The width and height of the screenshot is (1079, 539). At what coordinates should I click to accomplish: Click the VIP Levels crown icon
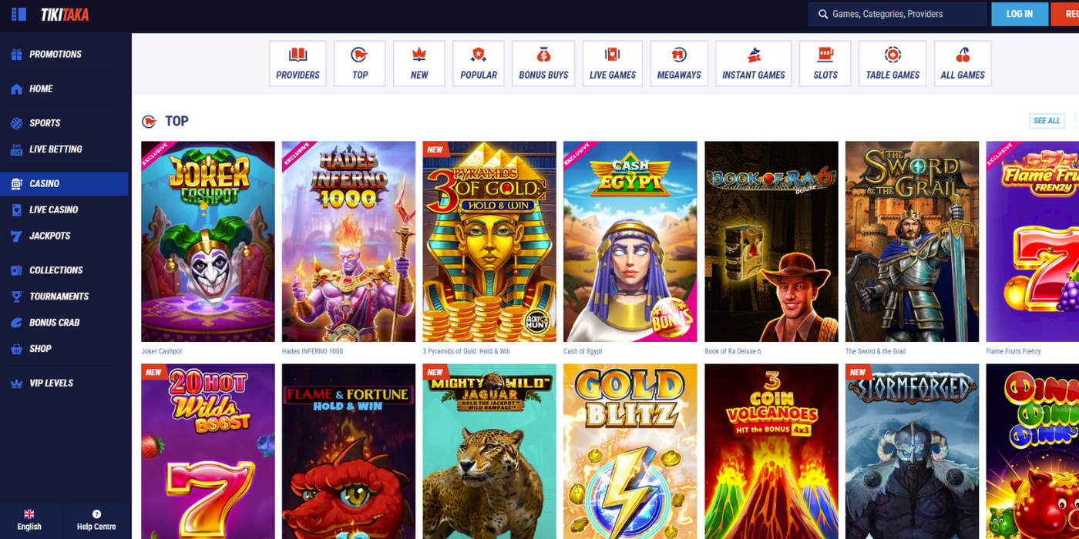(x=16, y=383)
